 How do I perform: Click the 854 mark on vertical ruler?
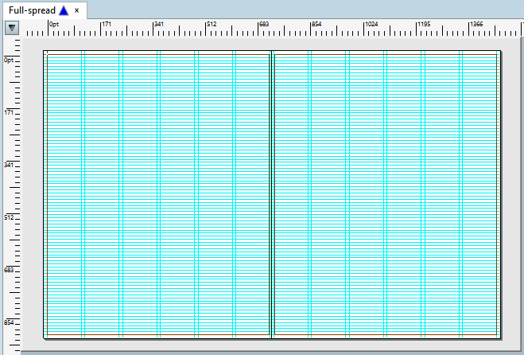pyautogui.click(x=9, y=322)
